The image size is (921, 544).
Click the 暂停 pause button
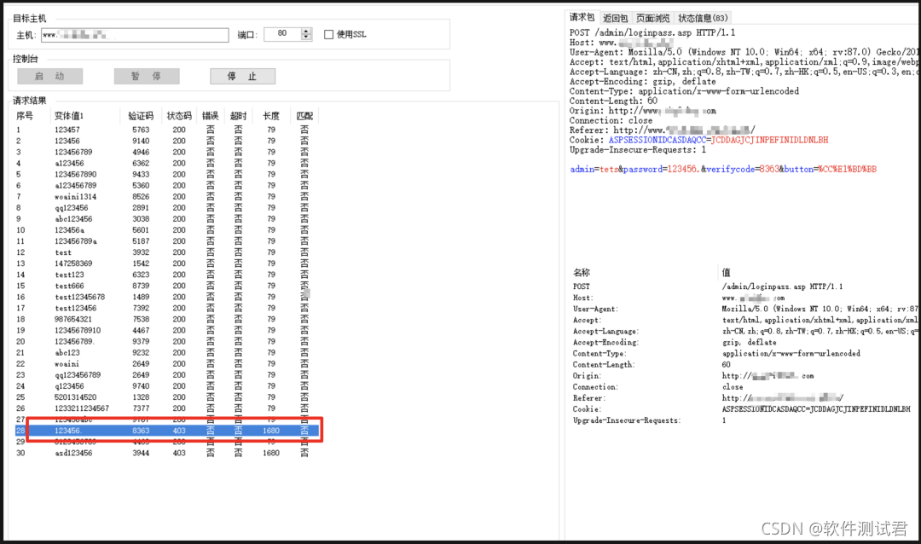pyautogui.click(x=147, y=77)
